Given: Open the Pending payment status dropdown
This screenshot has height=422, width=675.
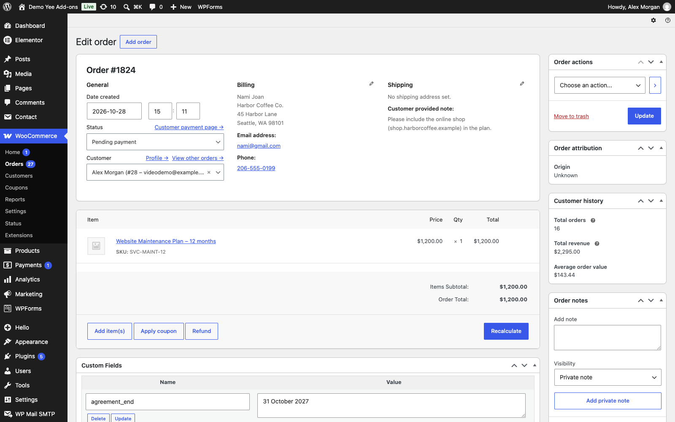Looking at the screenshot, I should tap(155, 142).
